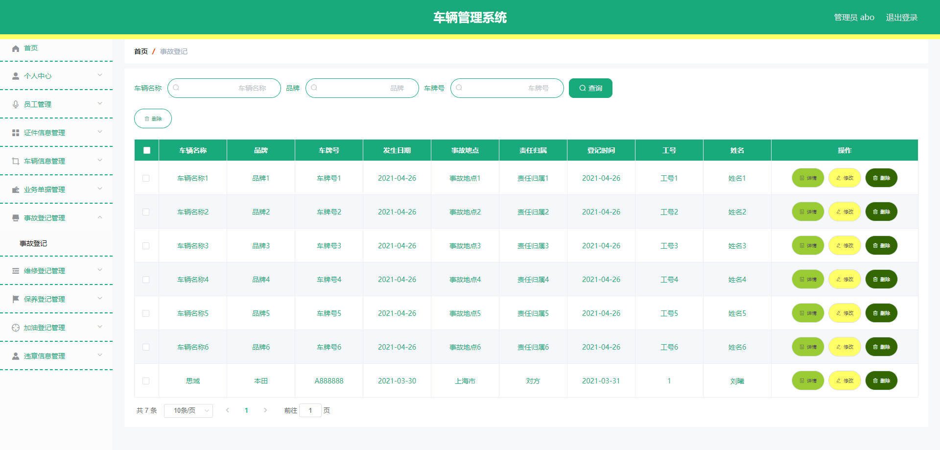This screenshot has width=940, height=450.
Task: Click the 品牌 search input field
Action: (x=362, y=89)
